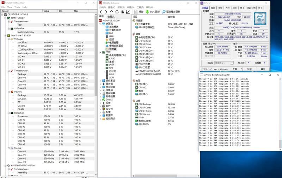Screen dimensions: 282x178
Task: Select ACPI item in AIDA64 tree
Action: 111,77
